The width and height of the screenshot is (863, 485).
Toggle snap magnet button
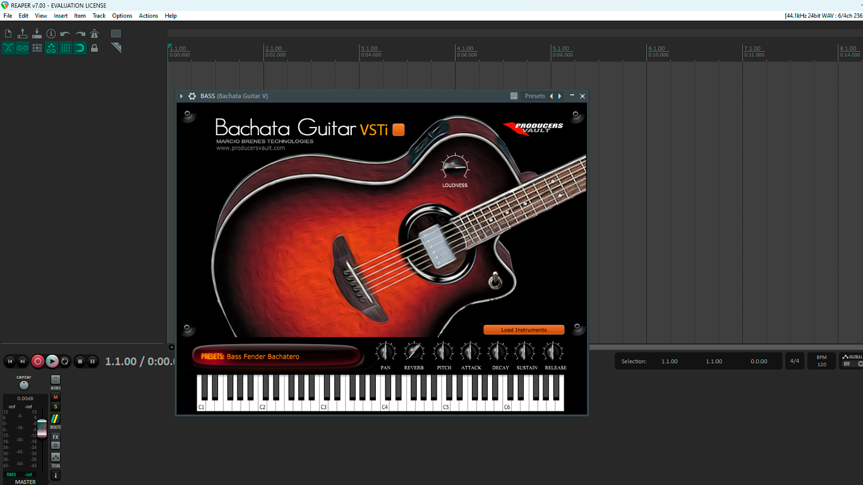coord(80,48)
